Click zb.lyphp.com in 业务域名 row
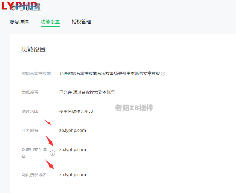236x193 pixels. (x=72, y=130)
